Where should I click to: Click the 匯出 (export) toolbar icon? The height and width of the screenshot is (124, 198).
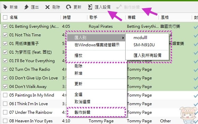pos(27,7)
